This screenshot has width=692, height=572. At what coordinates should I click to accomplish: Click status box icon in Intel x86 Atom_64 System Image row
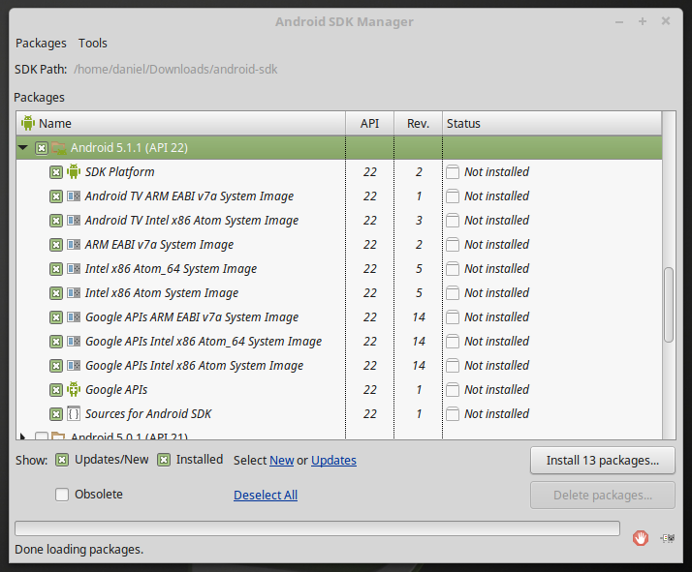coord(453,269)
